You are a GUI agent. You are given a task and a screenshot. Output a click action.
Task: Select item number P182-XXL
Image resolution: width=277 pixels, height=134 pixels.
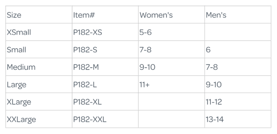(x=90, y=119)
